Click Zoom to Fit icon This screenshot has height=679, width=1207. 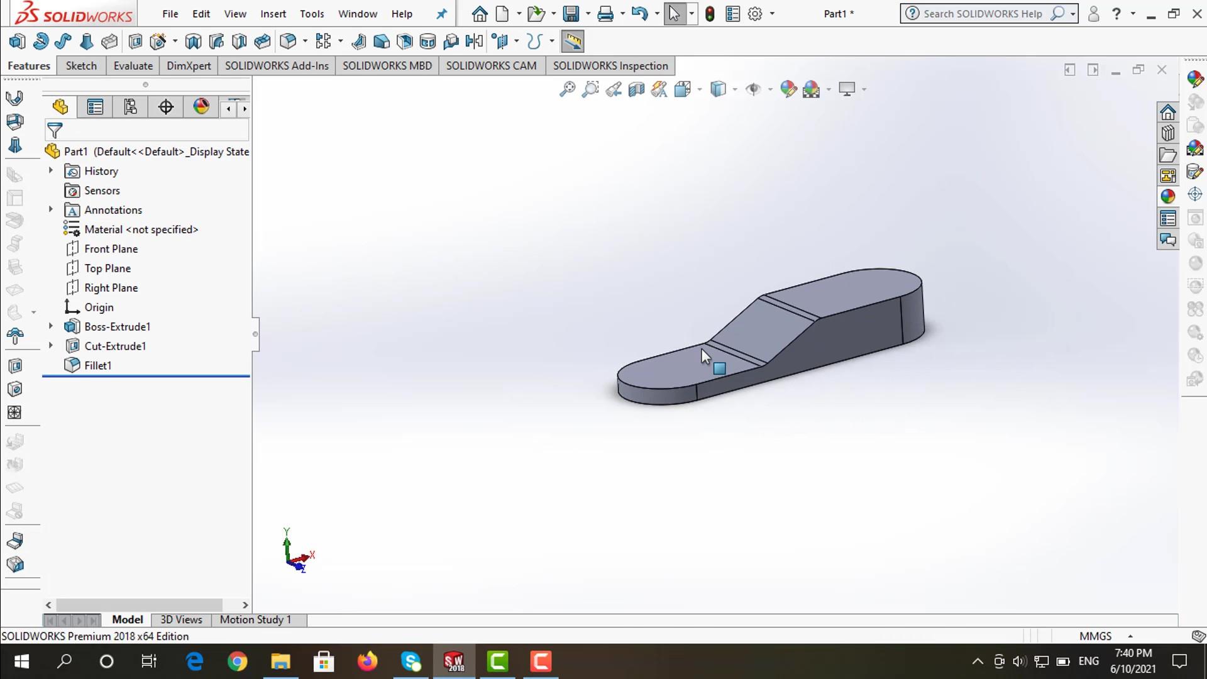pos(567,89)
